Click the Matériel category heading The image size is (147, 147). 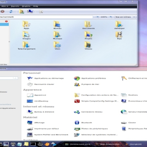pos(30,117)
